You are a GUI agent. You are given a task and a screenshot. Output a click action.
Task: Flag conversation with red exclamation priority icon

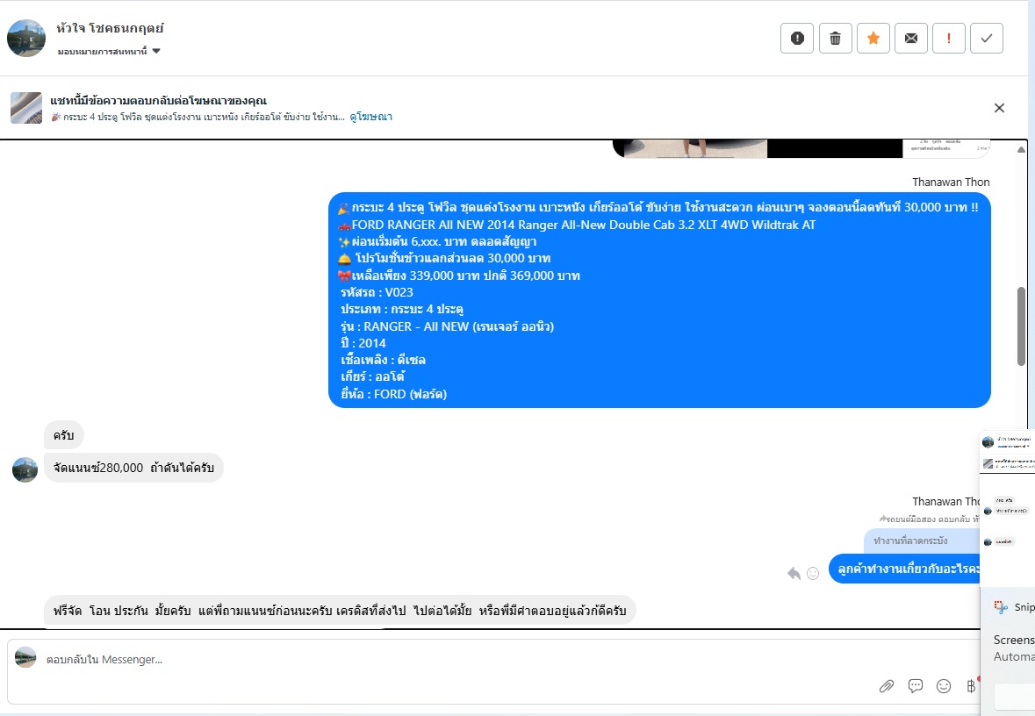coord(948,39)
